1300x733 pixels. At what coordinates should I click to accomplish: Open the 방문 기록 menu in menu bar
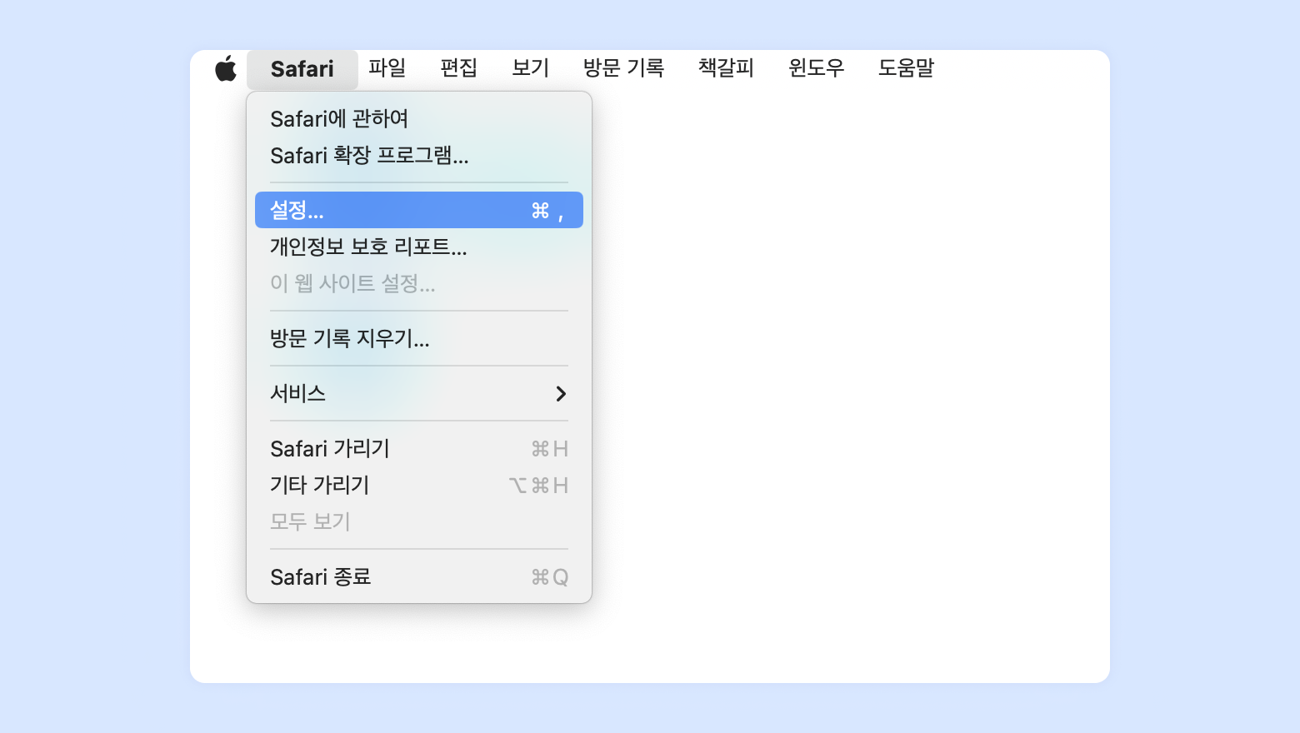click(623, 68)
